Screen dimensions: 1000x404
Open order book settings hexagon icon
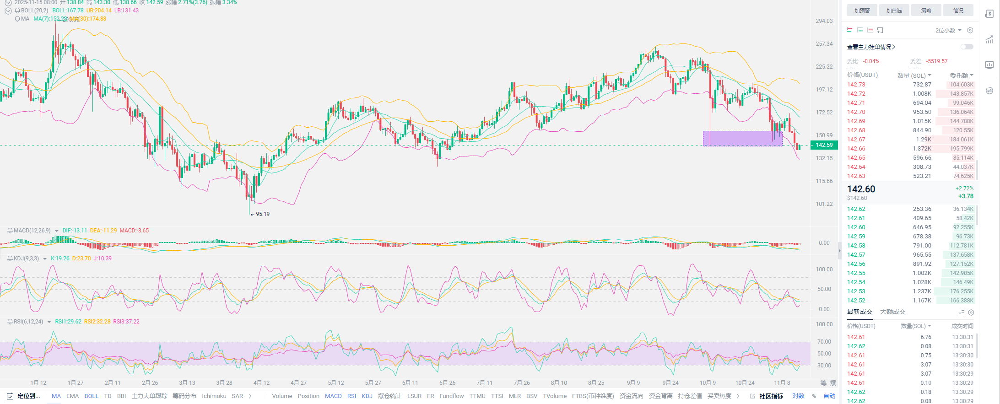pos(970,30)
